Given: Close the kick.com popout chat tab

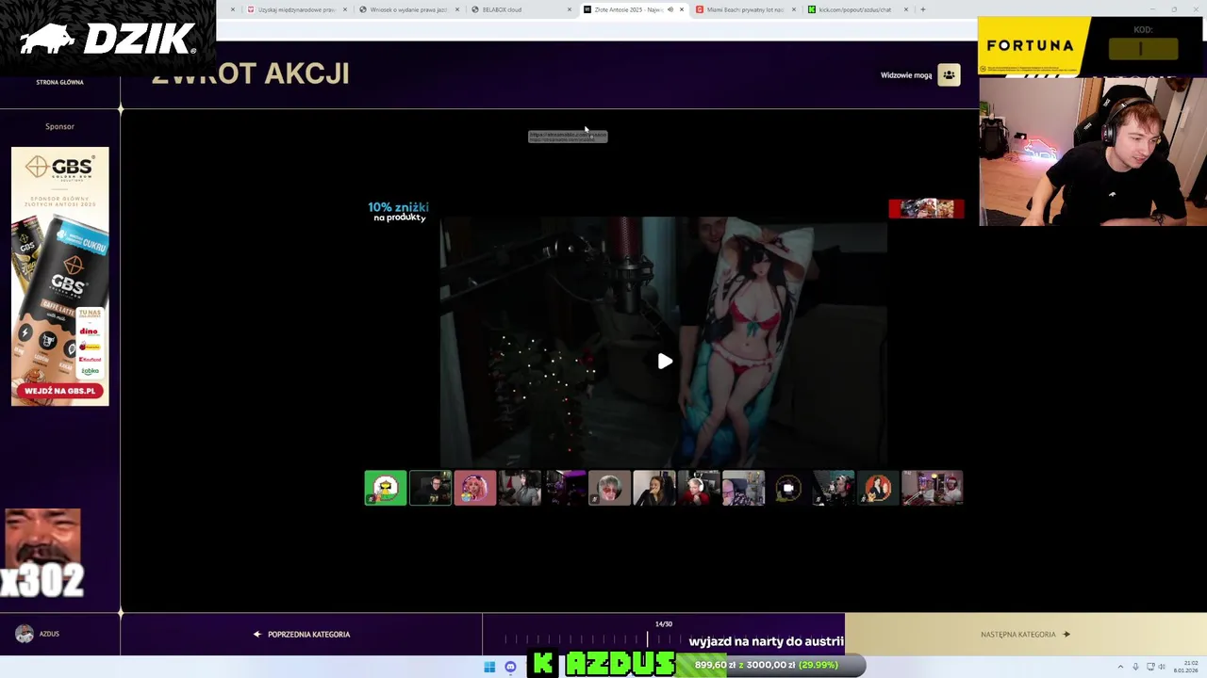Looking at the screenshot, I should pos(906,9).
